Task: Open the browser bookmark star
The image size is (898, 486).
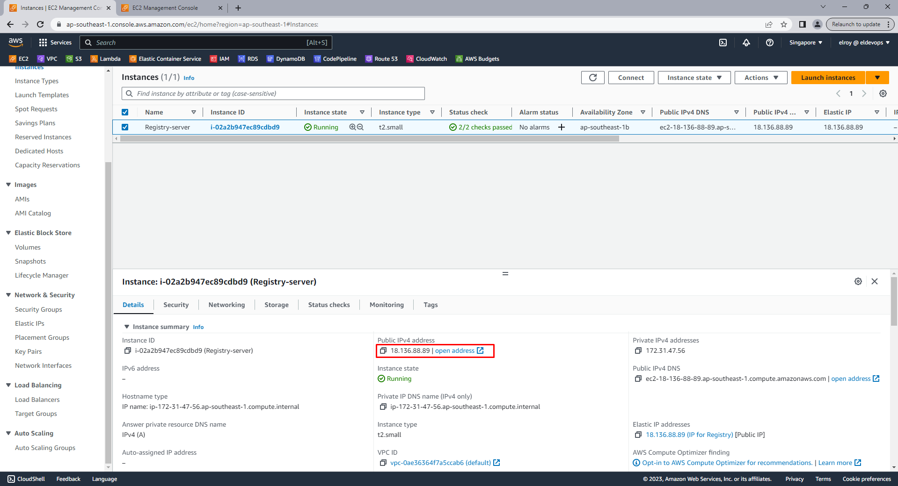Action: coord(784,24)
